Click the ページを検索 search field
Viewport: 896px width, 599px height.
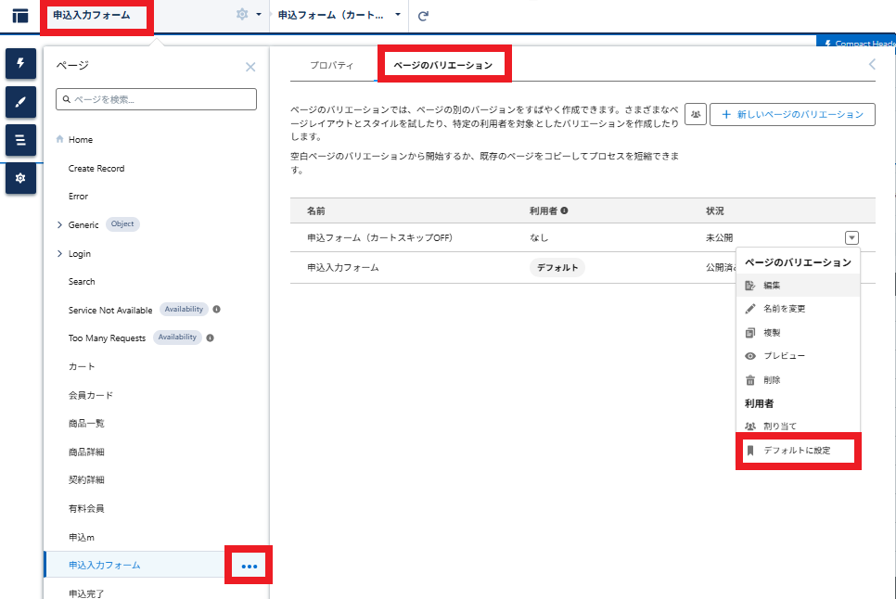[x=156, y=99]
